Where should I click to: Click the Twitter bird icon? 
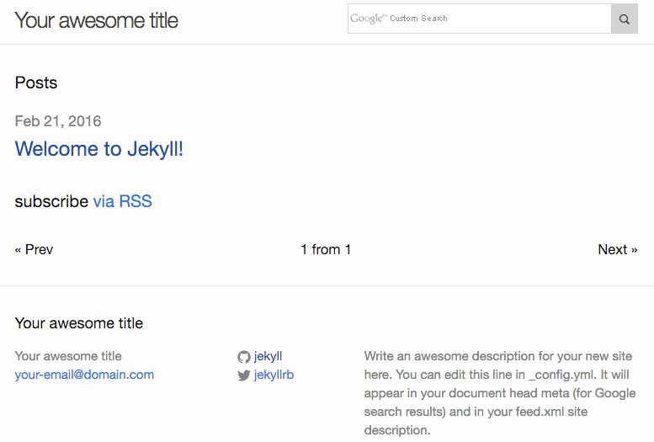[244, 375]
